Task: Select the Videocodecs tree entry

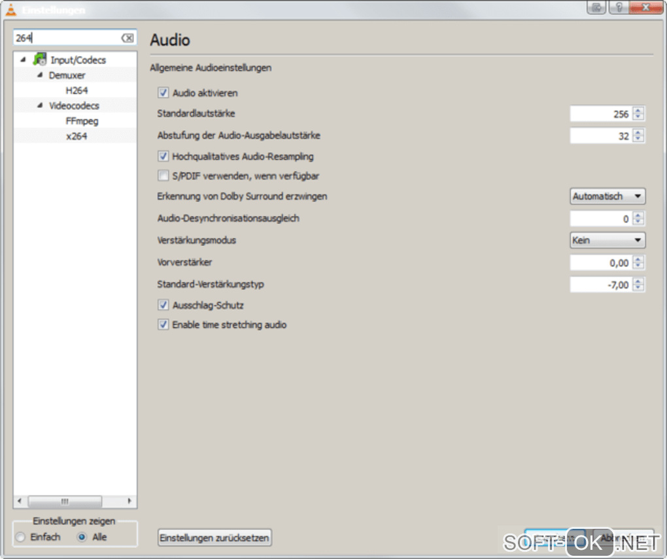Action: (74, 105)
